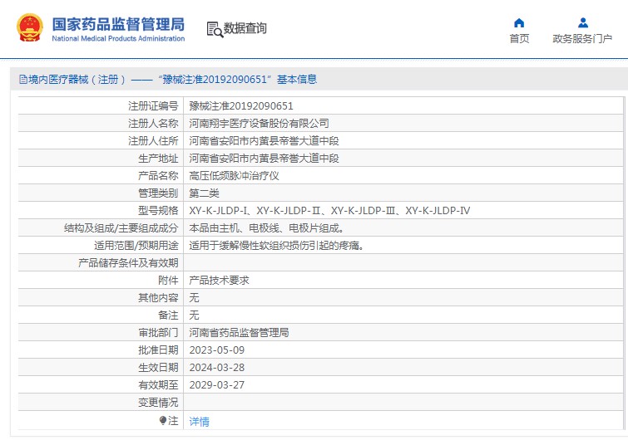Click the 适用范围/预期用途 label

136,246
